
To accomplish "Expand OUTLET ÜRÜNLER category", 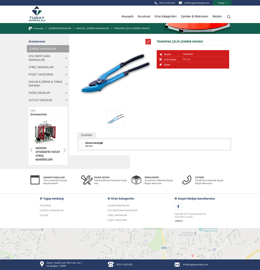I will (66, 100).
